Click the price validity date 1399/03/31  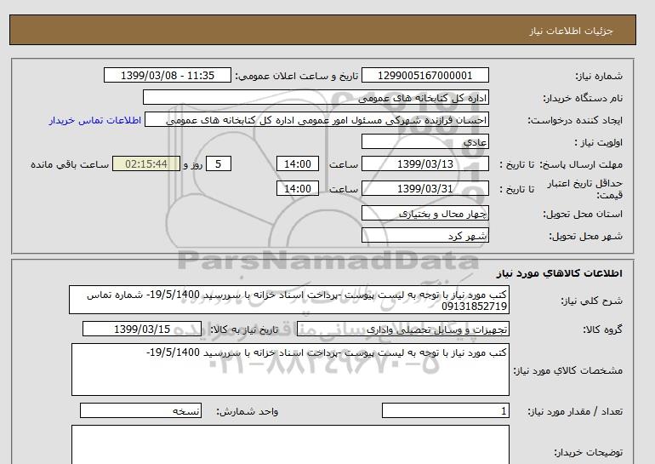click(426, 188)
